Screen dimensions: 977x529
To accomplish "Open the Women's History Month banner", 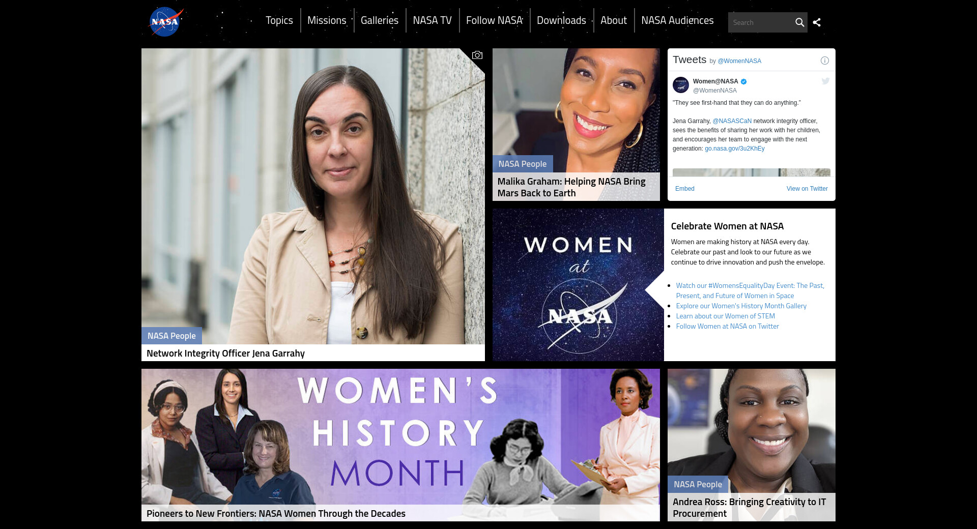I will pos(400,445).
